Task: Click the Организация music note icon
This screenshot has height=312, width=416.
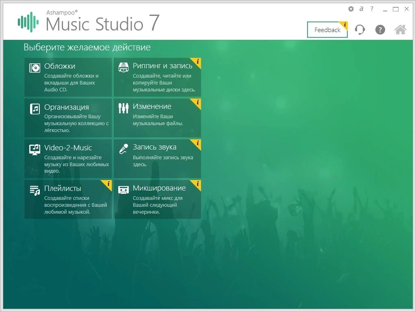Action: coord(35,109)
